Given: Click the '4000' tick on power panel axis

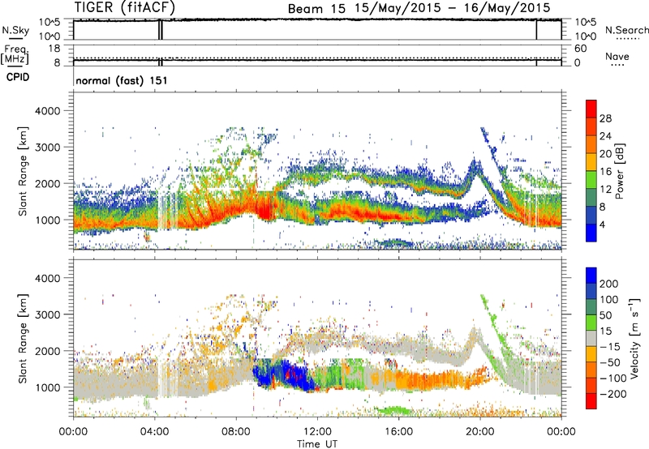Looking at the screenshot, I should [x=47, y=111].
